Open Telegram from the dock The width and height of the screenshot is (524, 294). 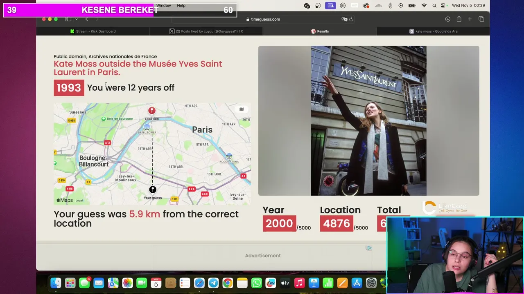[x=213, y=283]
